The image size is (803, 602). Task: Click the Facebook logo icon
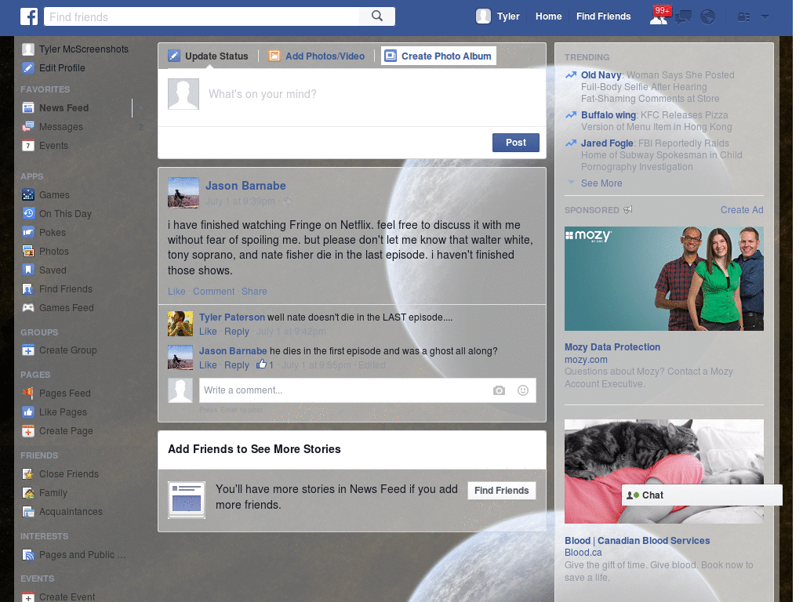29,16
